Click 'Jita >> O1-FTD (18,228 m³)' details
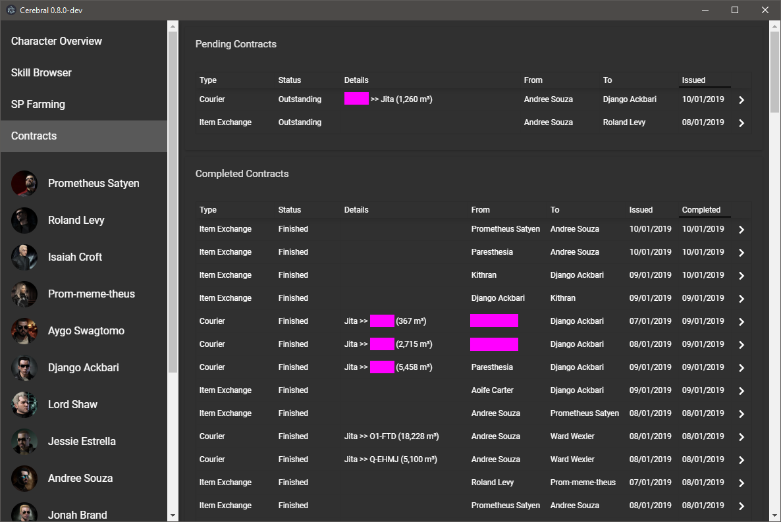The height and width of the screenshot is (522, 781). [392, 436]
